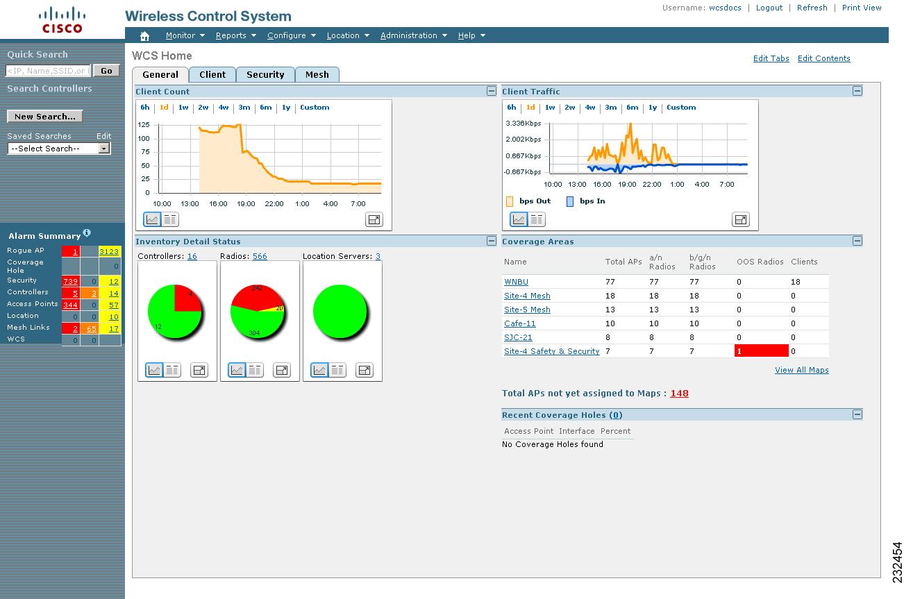
Task: Select the General tab
Action: (160, 74)
